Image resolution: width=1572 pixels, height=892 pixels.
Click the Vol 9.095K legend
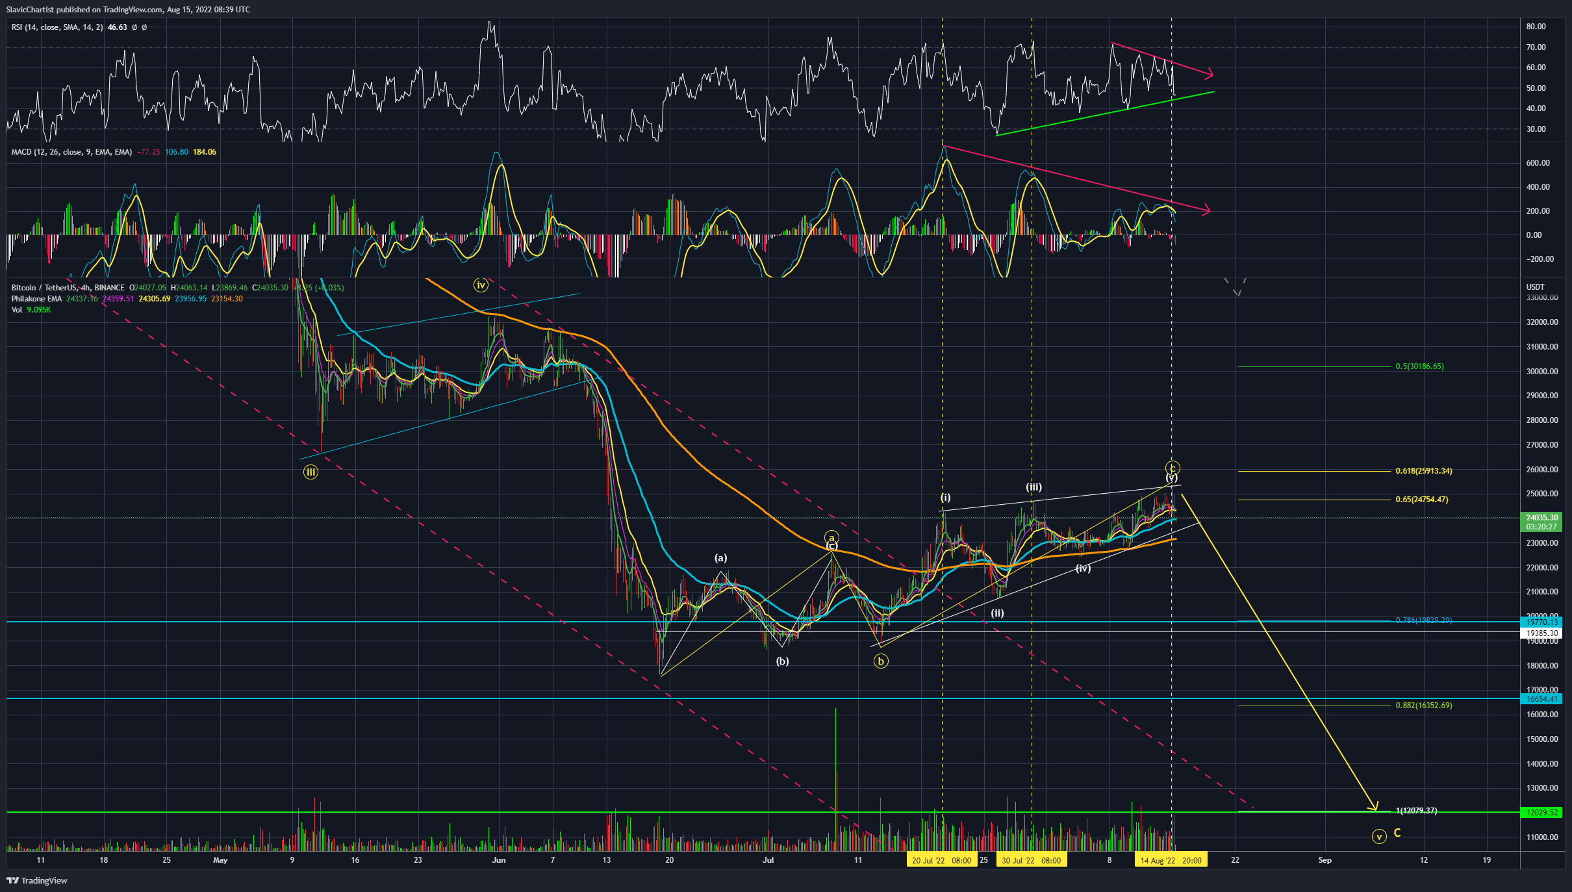coord(31,310)
